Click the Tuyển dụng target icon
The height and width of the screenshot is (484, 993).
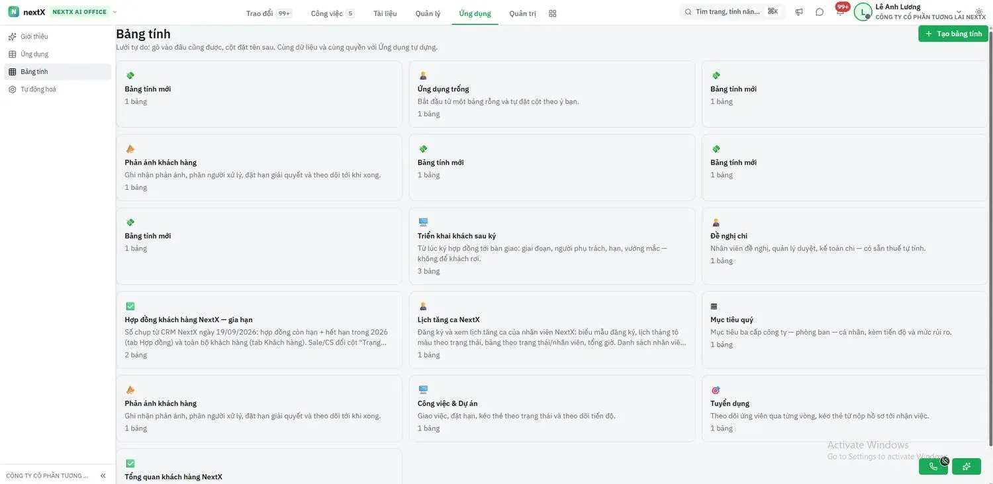click(716, 390)
